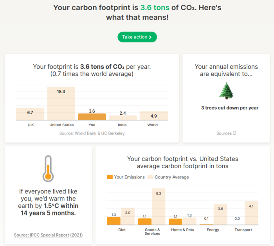Click the Diet 3.0 country average bar
Image resolution: width=274 pixels, height=246 pixels.
click(128, 216)
